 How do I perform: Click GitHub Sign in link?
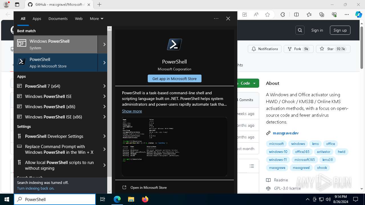(x=317, y=30)
